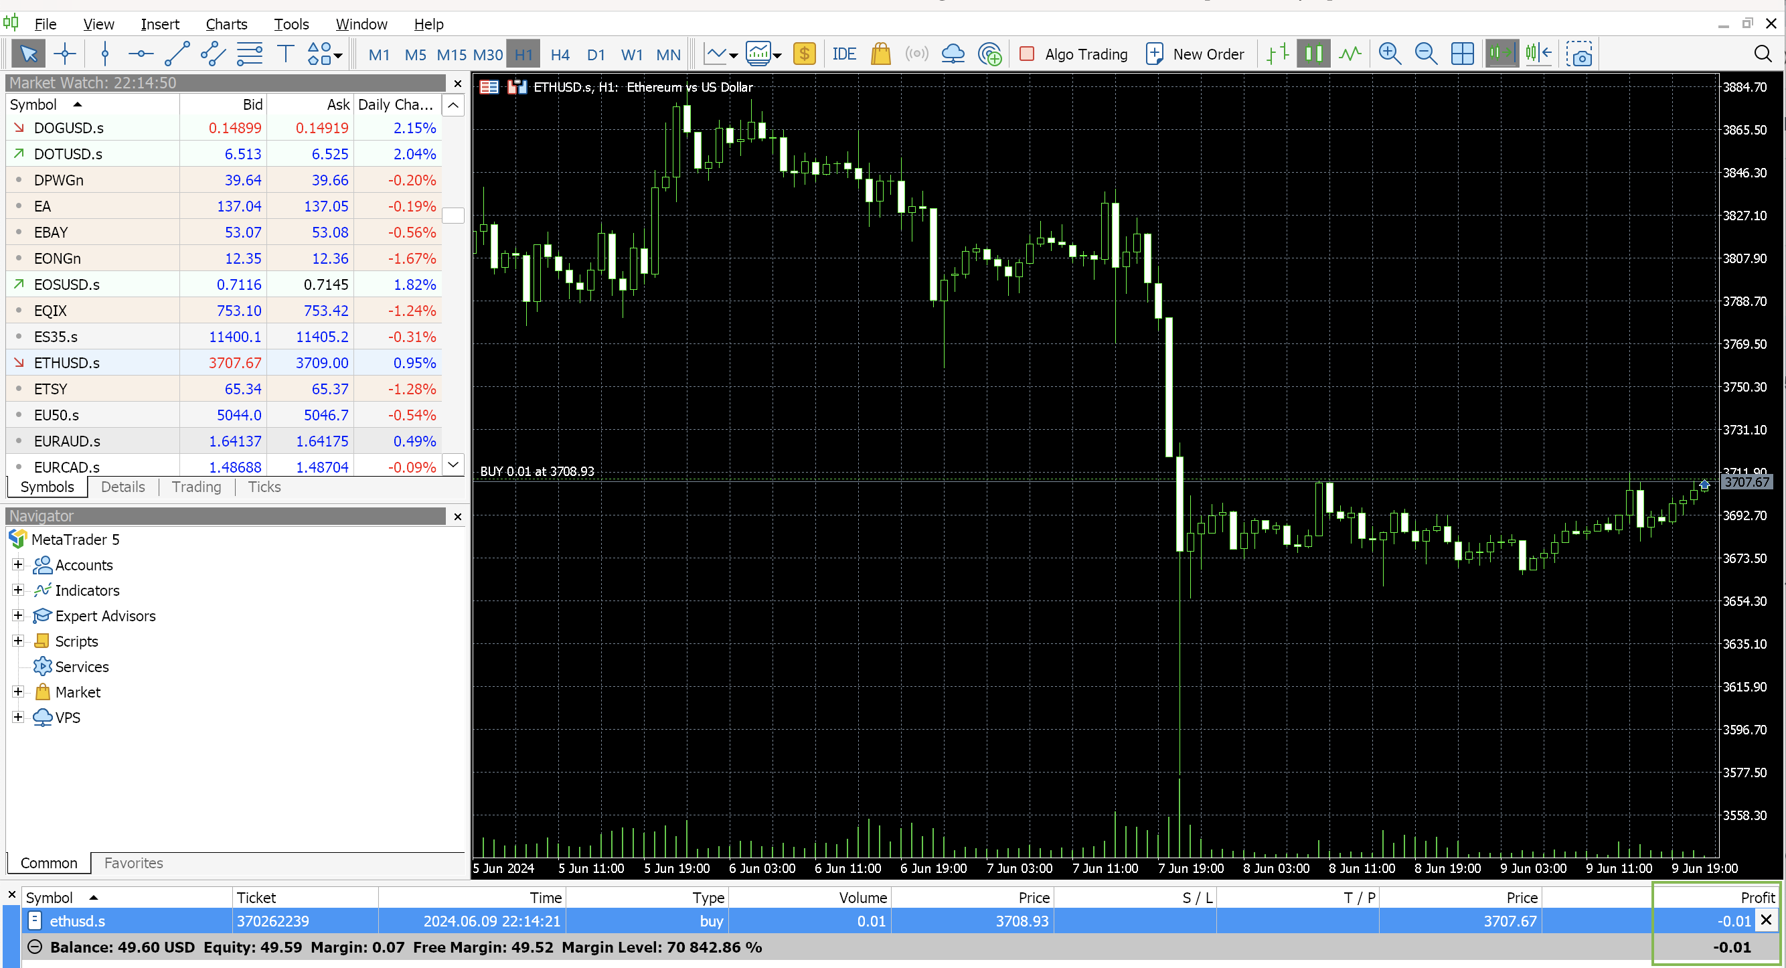Expand the Indicators tree in Navigator
The image size is (1786, 968).
18,590
